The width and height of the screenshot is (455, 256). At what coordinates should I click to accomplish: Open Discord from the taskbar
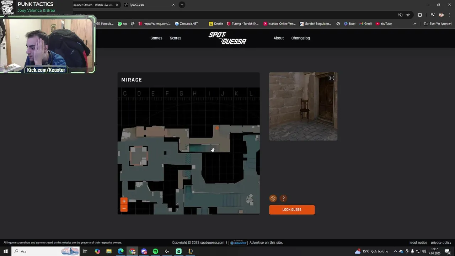coord(144,251)
